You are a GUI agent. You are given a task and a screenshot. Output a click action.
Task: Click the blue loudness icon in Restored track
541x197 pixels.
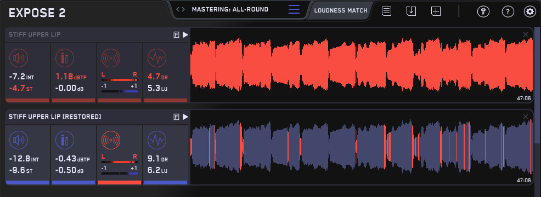coord(19,140)
